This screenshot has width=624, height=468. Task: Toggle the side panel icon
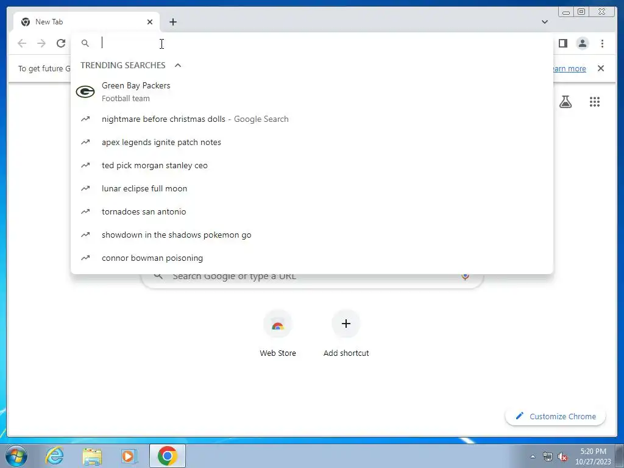coord(562,43)
